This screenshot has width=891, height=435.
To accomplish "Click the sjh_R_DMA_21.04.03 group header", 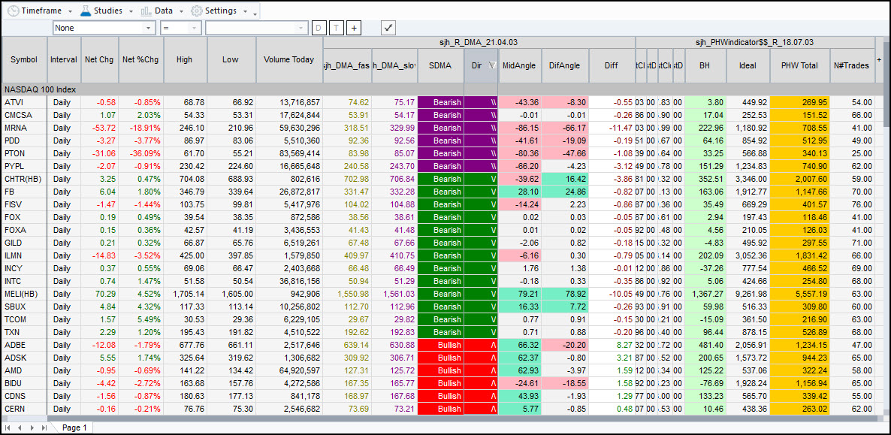I will (479, 43).
